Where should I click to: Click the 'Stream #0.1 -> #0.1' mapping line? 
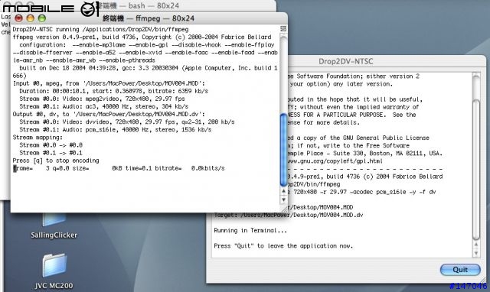pyautogui.click(x=51, y=153)
